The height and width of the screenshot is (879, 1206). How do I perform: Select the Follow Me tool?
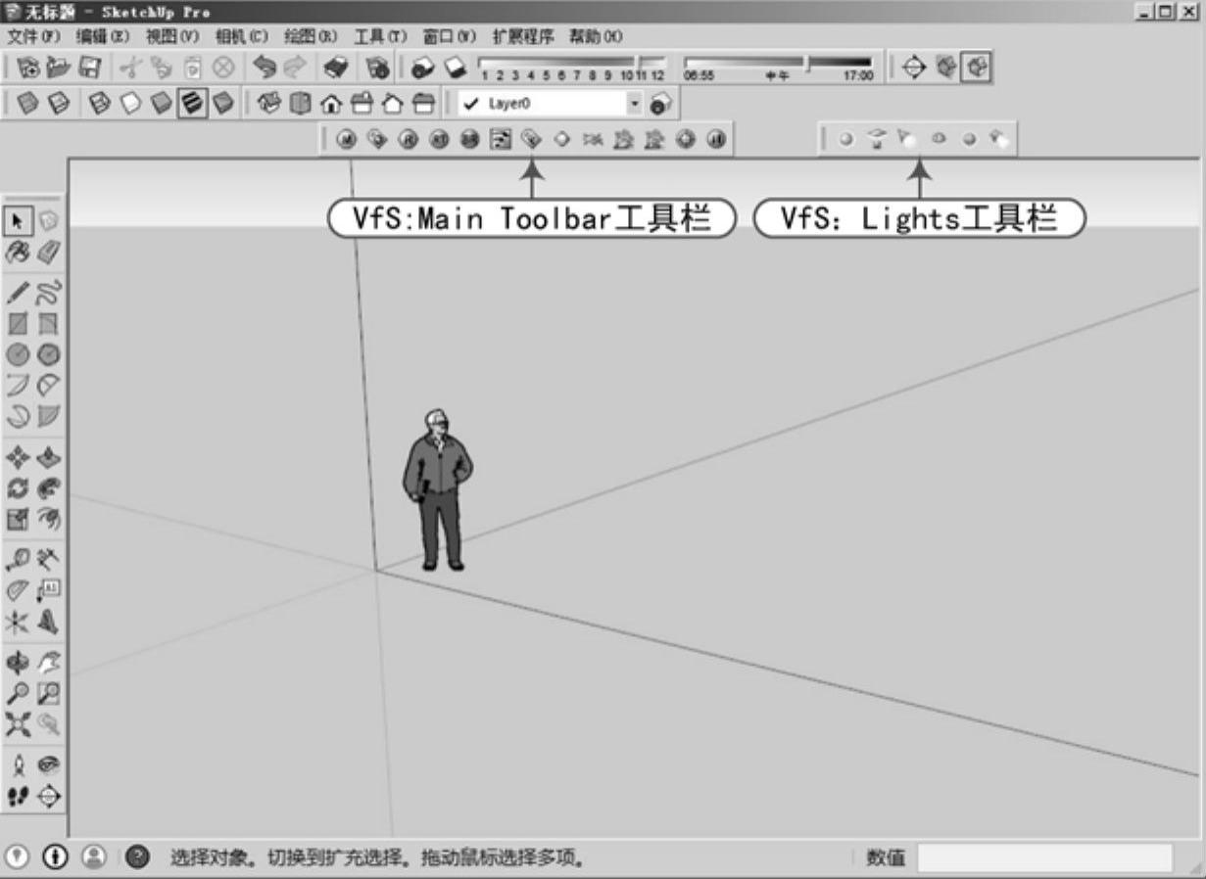pyautogui.click(x=48, y=487)
